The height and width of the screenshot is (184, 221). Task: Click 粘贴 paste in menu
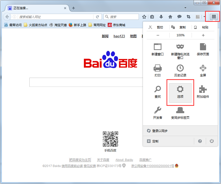coord(203,27)
